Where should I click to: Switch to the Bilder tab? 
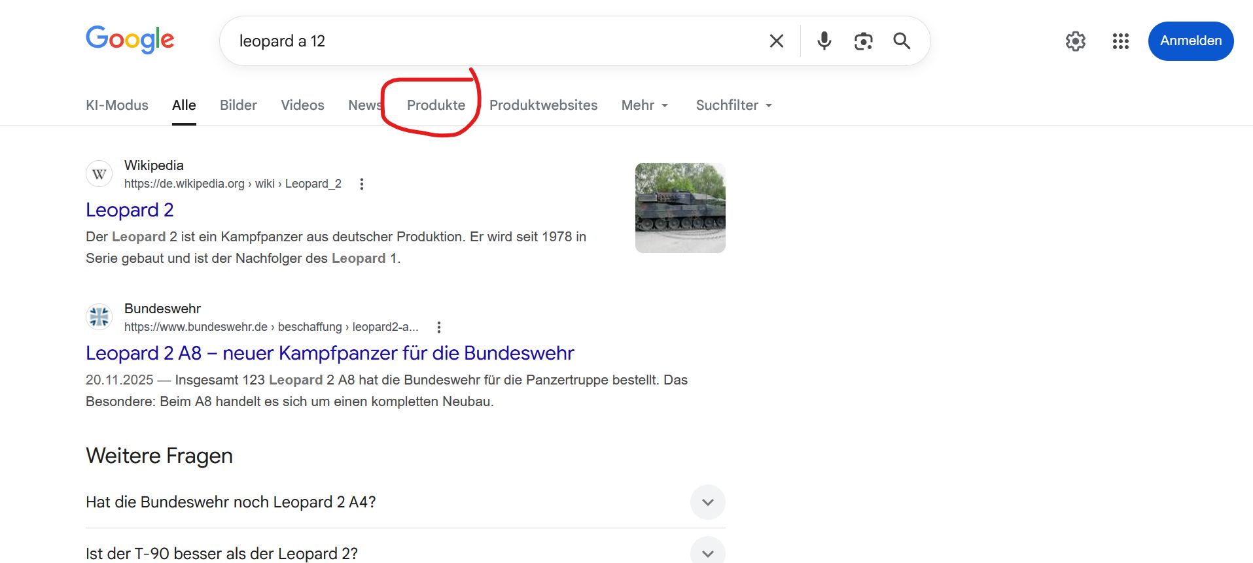pyautogui.click(x=238, y=105)
